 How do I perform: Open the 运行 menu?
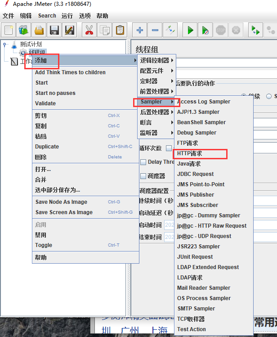pyautogui.click(x=67, y=16)
